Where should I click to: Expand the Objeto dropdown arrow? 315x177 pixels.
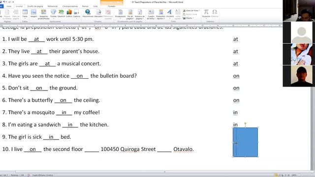point(193,18)
